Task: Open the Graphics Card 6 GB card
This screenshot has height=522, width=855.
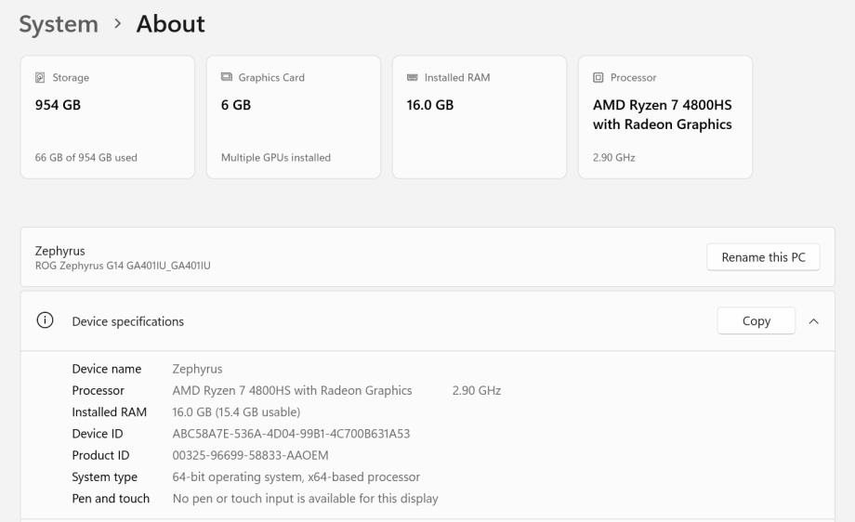Action: click(x=294, y=117)
